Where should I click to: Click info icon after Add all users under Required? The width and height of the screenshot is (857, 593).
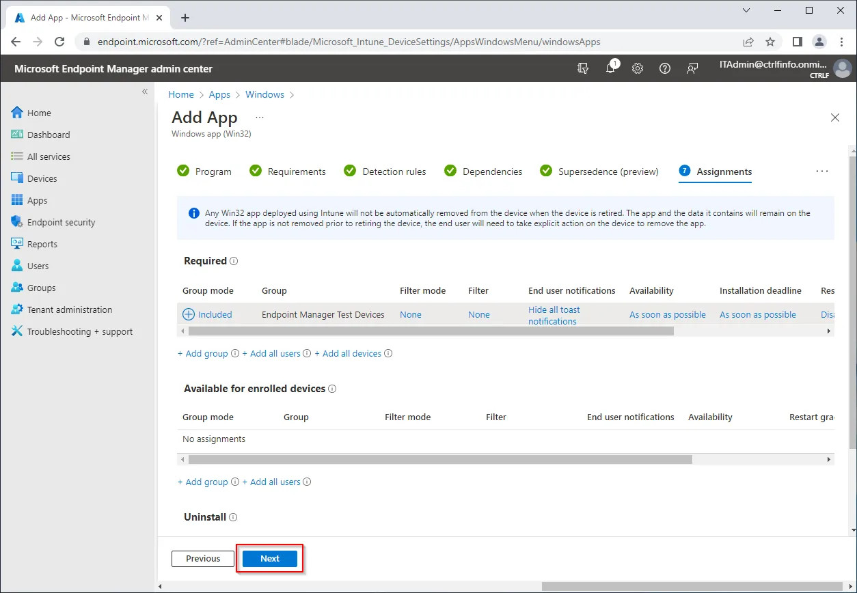[x=307, y=353]
